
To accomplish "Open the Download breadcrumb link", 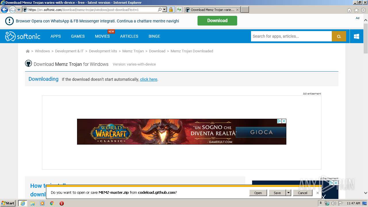I will pos(157,51).
